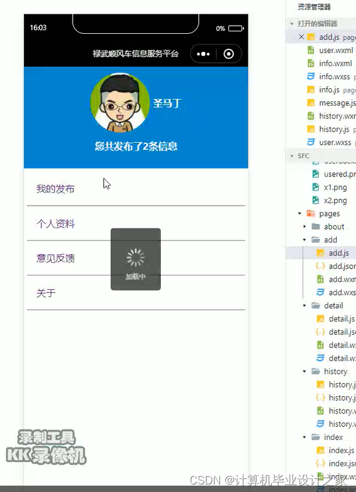Viewport: 356px width, 492px height.
Task: Collapse the index folder arrow
Action: pos(305,438)
